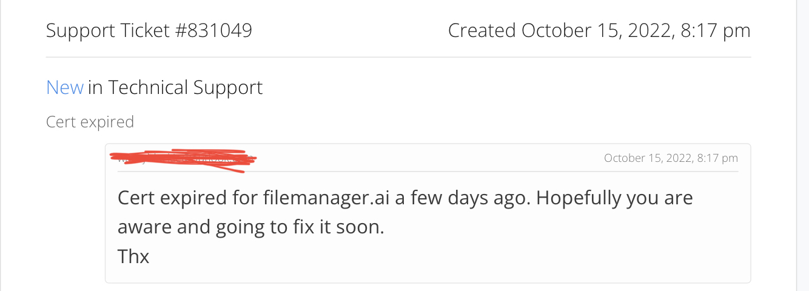Click the line "aware and going to fix it soon."
809x291 pixels.
250,227
